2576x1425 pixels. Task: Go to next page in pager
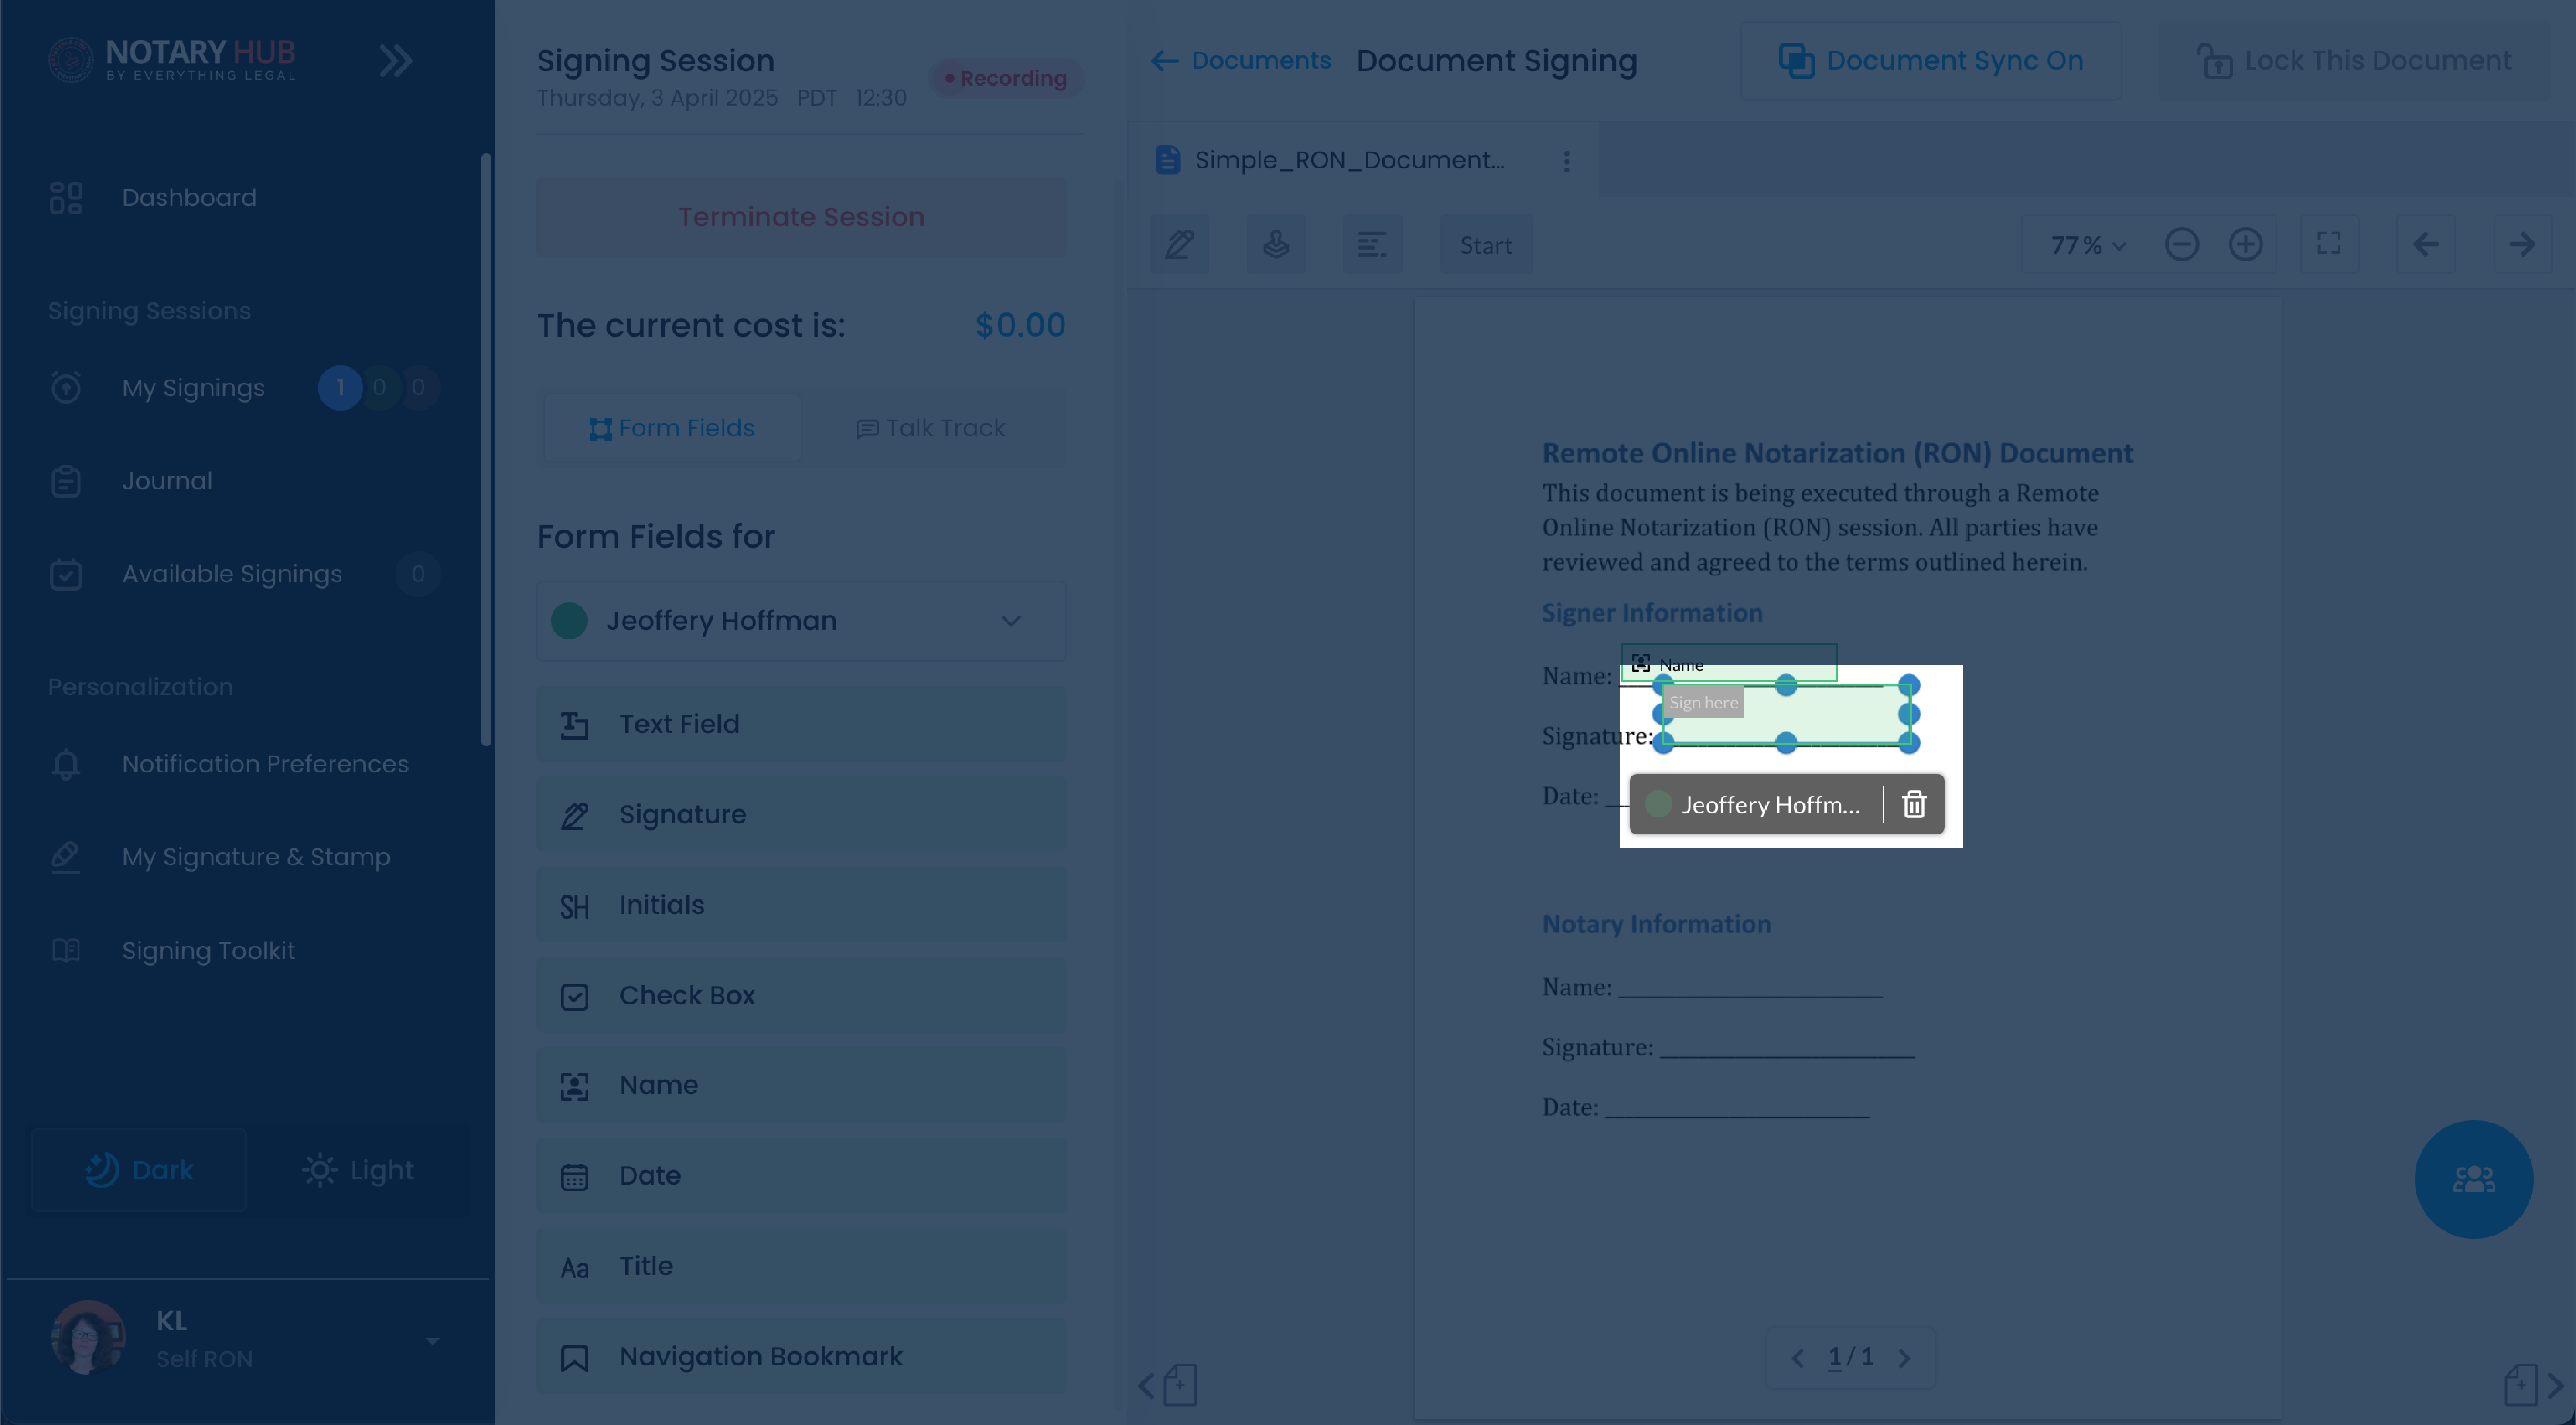[1905, 1358]
